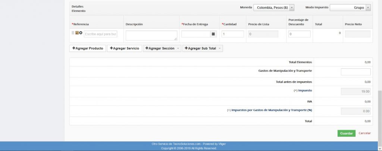Expand the Agregar Sub Total dropdown

(x=220, y=48)
